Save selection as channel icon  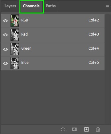pyautogui.click(x=74, y=129)
